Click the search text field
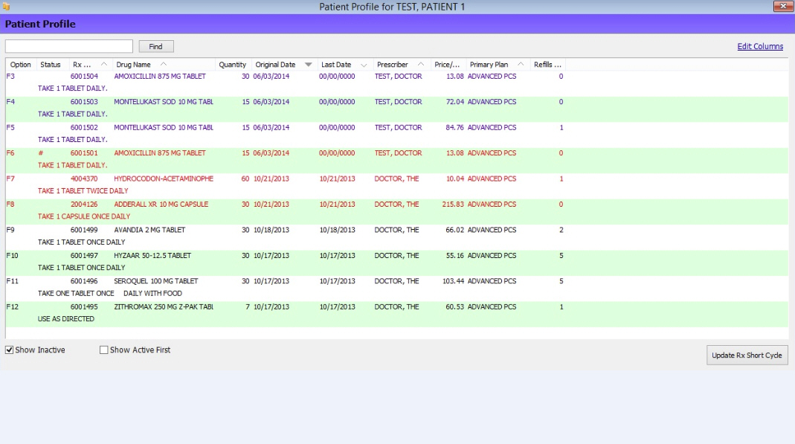Viewport: 795px width, 444px height. coord(69,46)
